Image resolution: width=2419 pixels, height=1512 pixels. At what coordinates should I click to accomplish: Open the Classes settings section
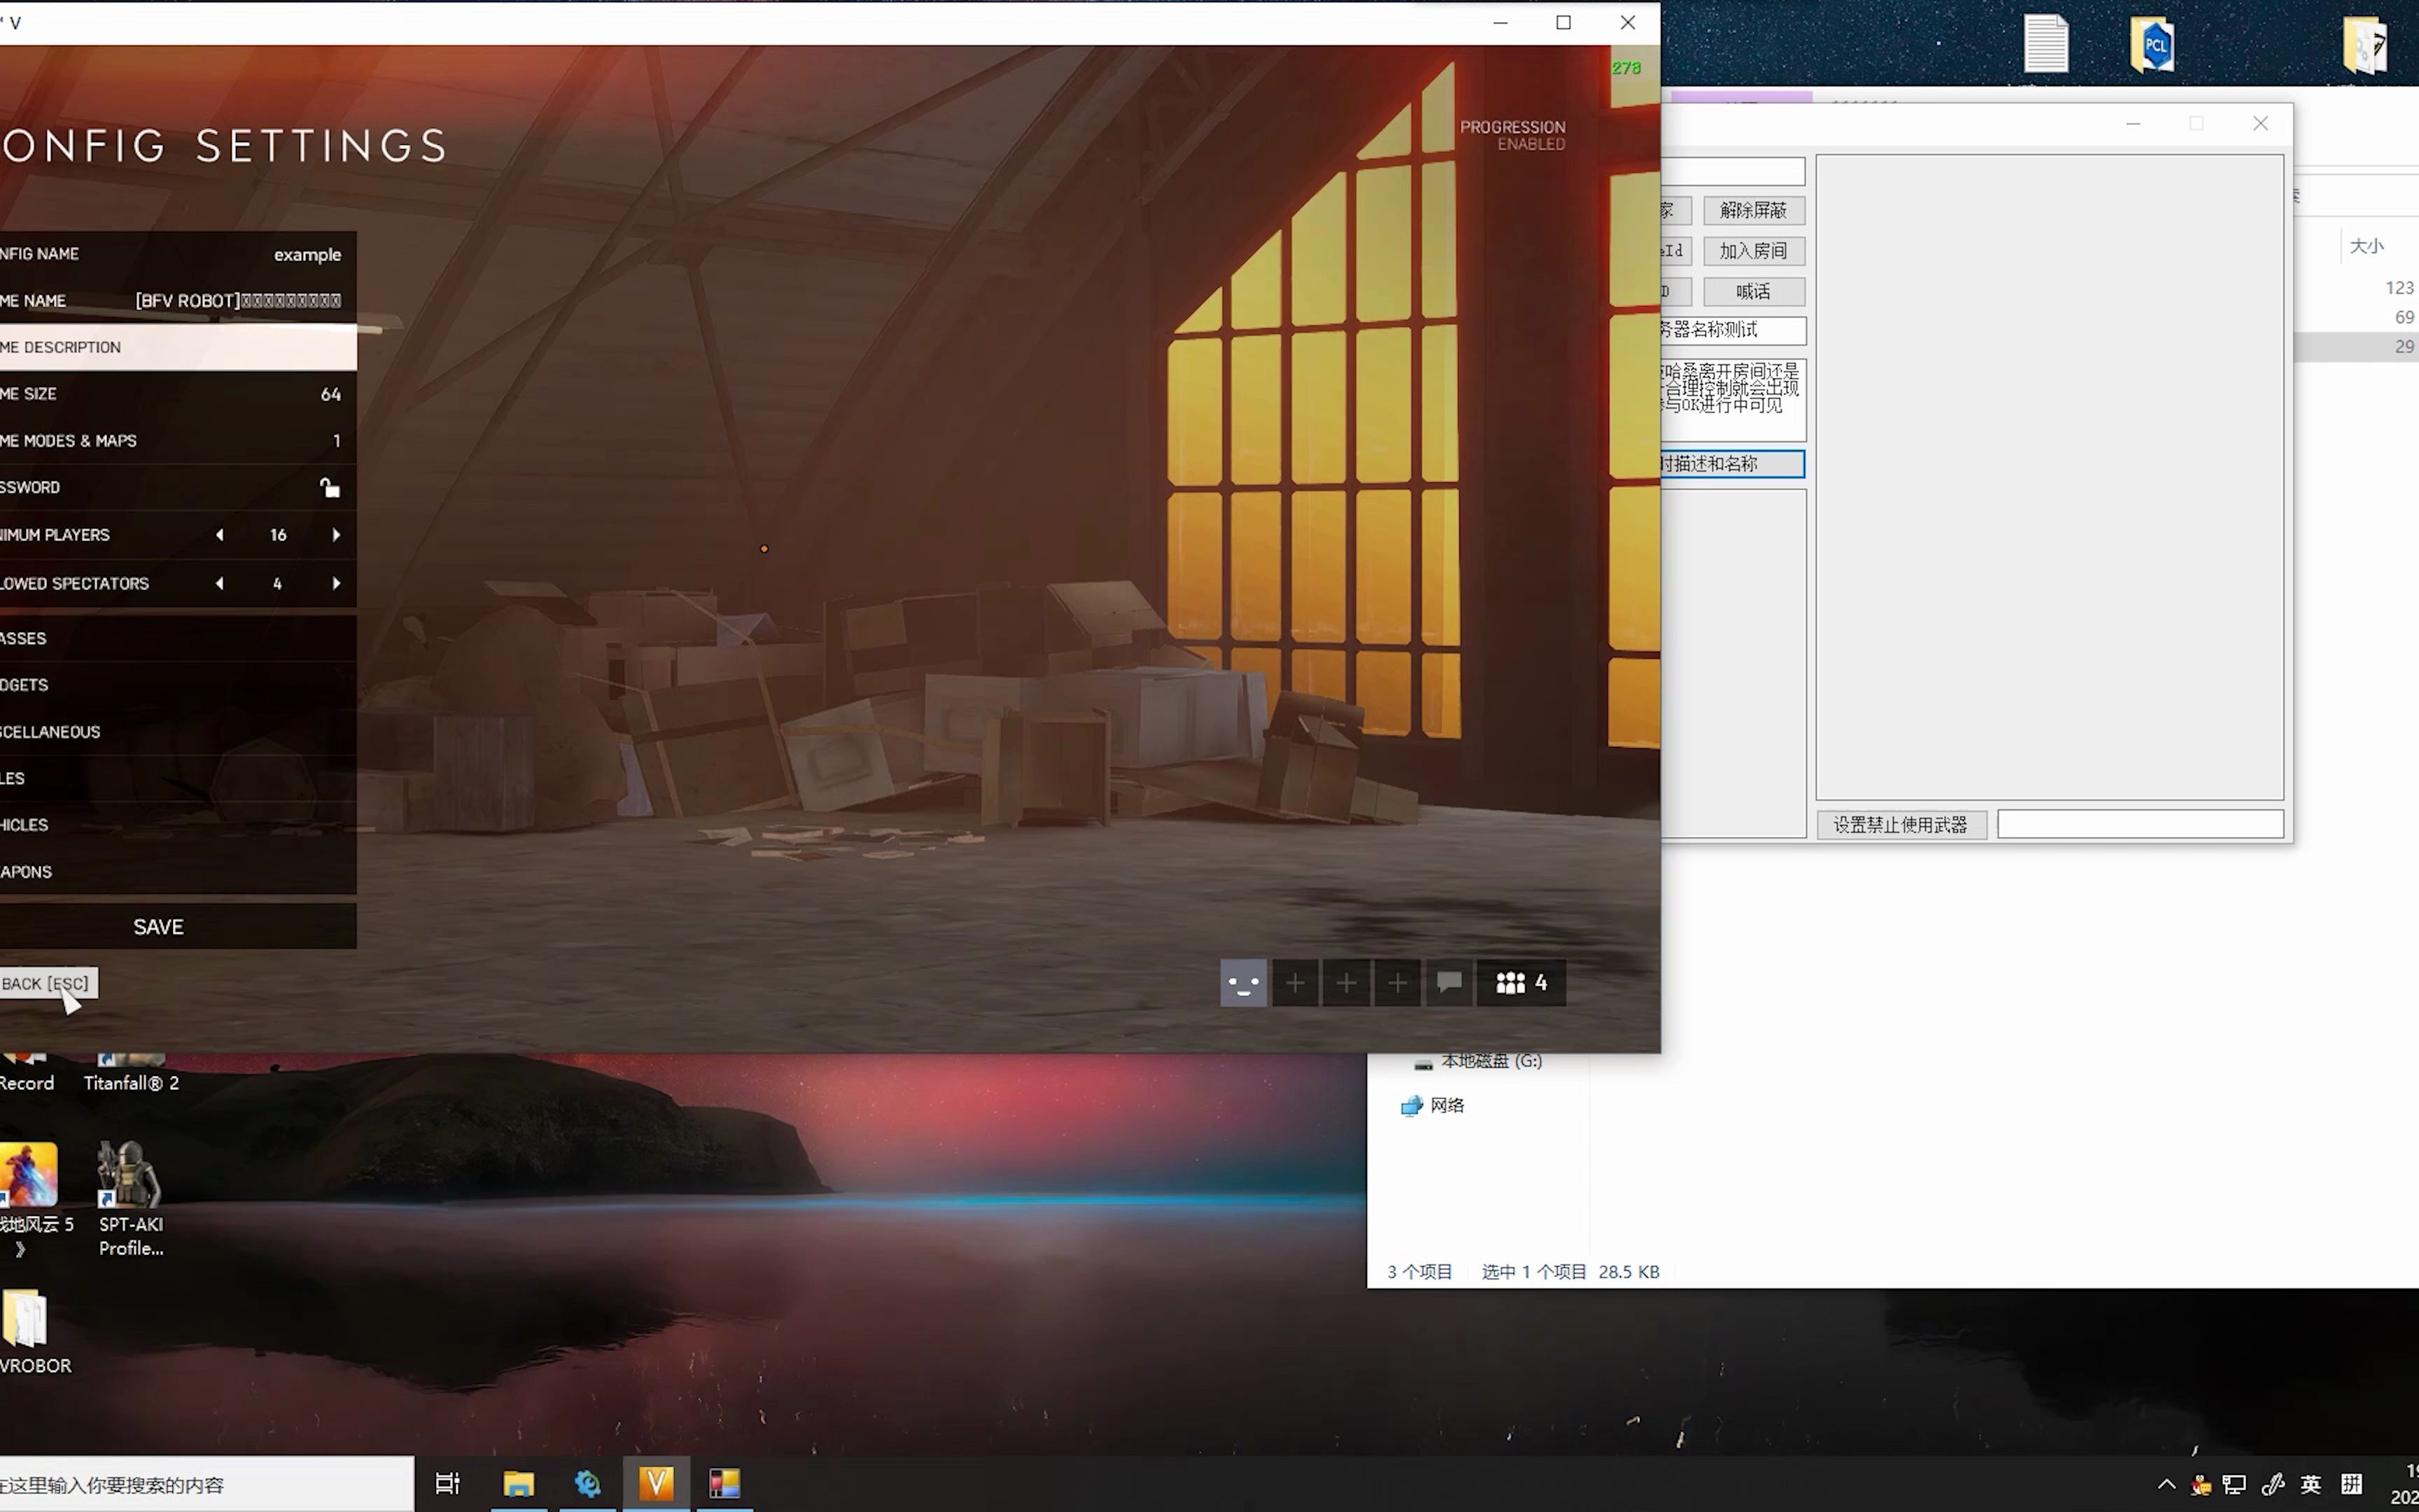point(178,638)
